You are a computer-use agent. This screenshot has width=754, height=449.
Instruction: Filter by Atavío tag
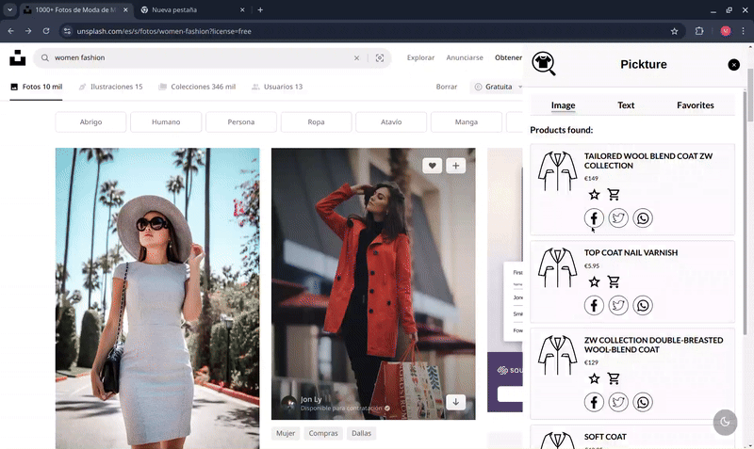click(x=391, y=122)
